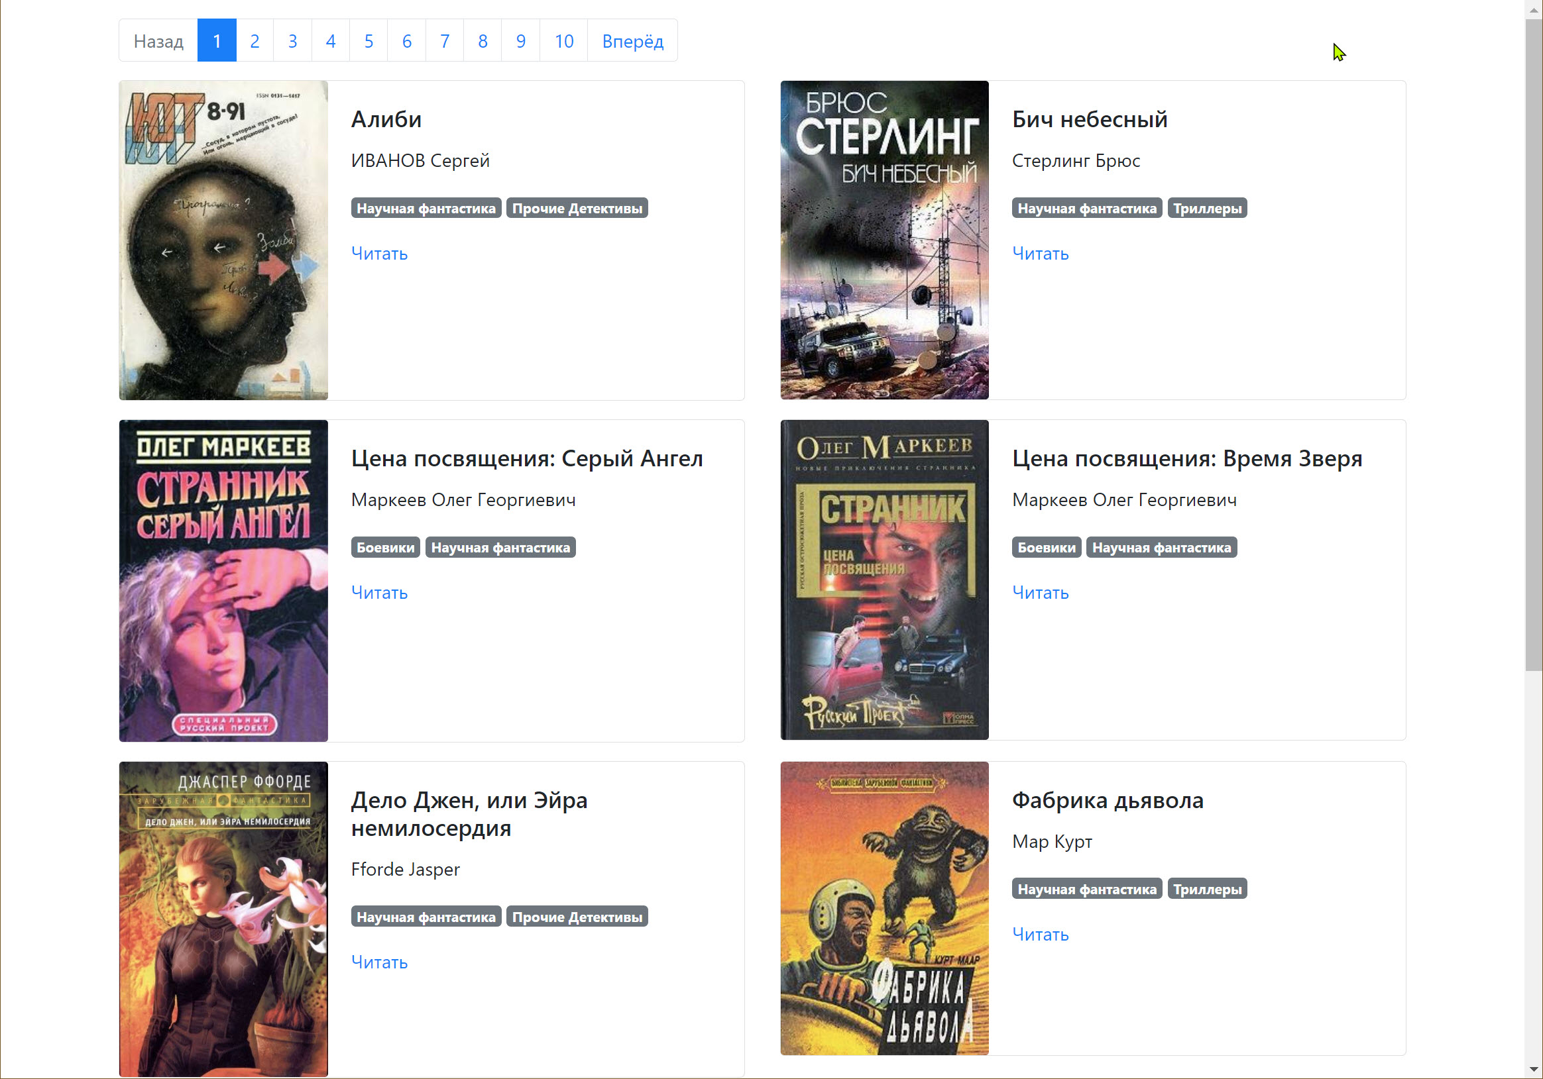Open Читать link for Фабрика дьявола

click(1040, 934)
